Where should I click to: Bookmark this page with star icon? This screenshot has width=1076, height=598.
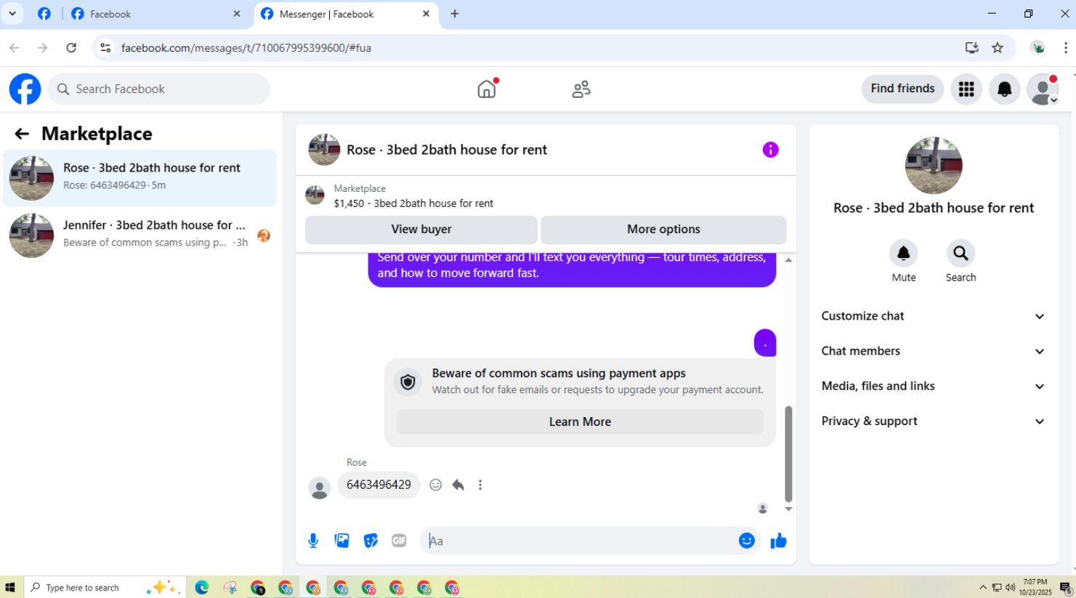click(998, 48)
